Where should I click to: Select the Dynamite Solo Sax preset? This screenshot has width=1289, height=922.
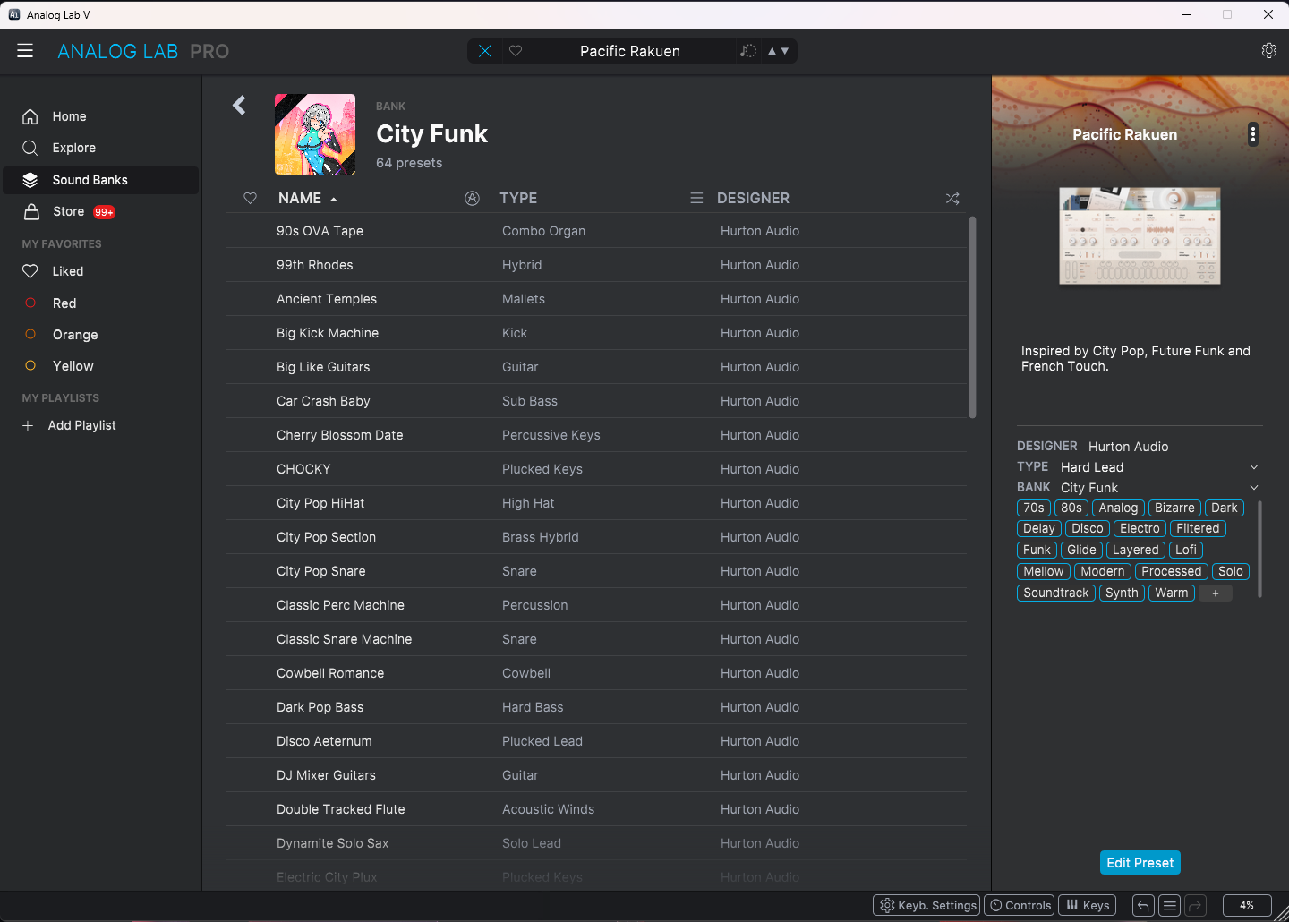(596, 843)
